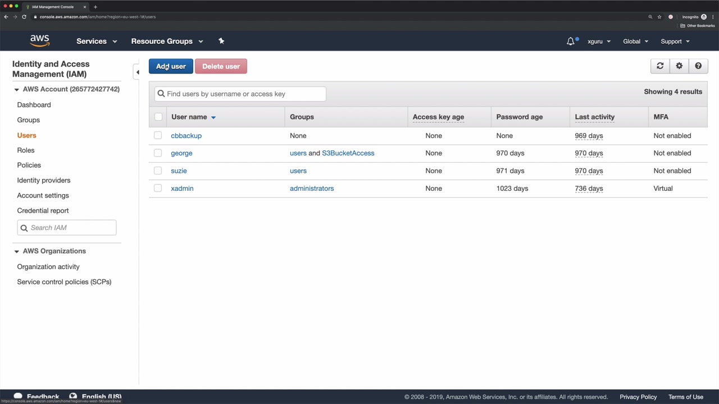Toggle the select-all users checkbox
719x404 pixels.
pyautogui.click(x=158, y=117)
